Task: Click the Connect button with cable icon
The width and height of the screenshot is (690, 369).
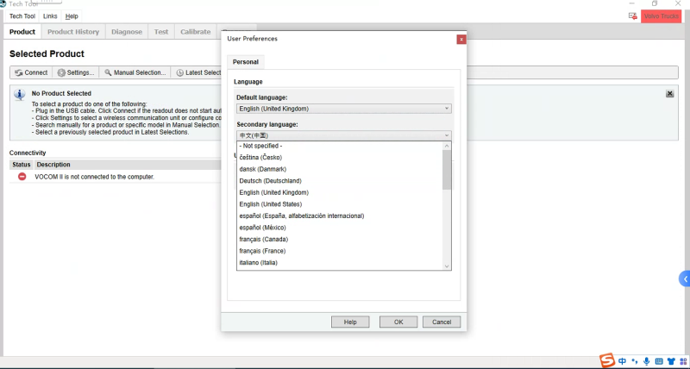Action: (x=31, y=72)
